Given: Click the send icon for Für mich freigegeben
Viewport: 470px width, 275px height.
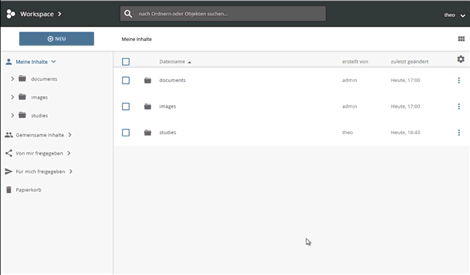Looking at the screenshot, I should tap(9, 172).
